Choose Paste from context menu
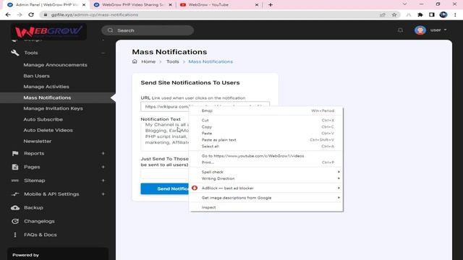This screenshot has height=260, width=463. coord(266,133)
